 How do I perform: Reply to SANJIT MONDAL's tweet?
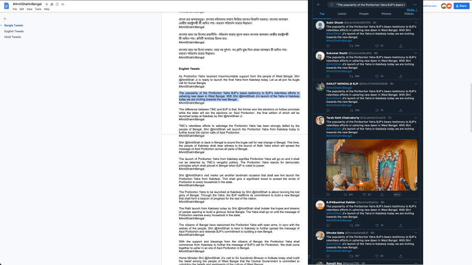[328, 110]
